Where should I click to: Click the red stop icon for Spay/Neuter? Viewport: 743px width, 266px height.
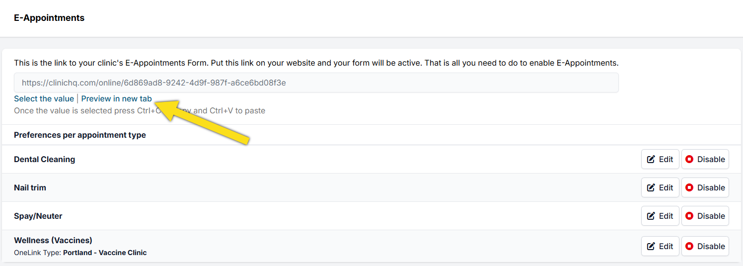coord(689,216)
